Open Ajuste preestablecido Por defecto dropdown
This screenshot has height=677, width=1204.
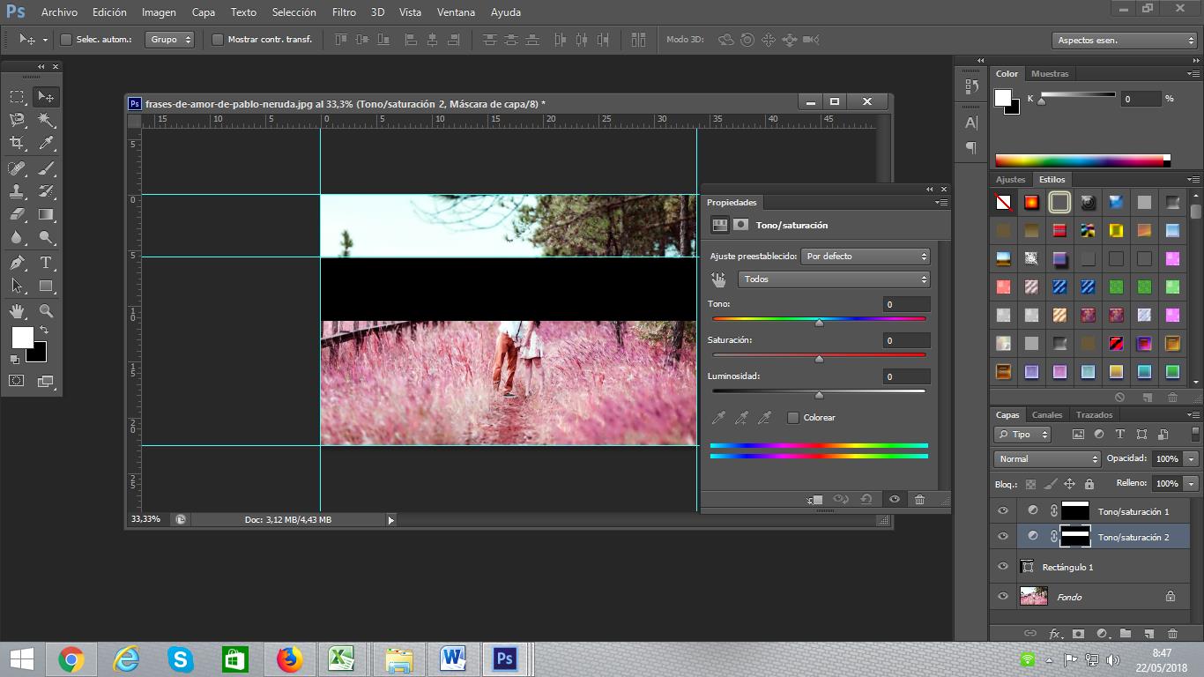866,257
